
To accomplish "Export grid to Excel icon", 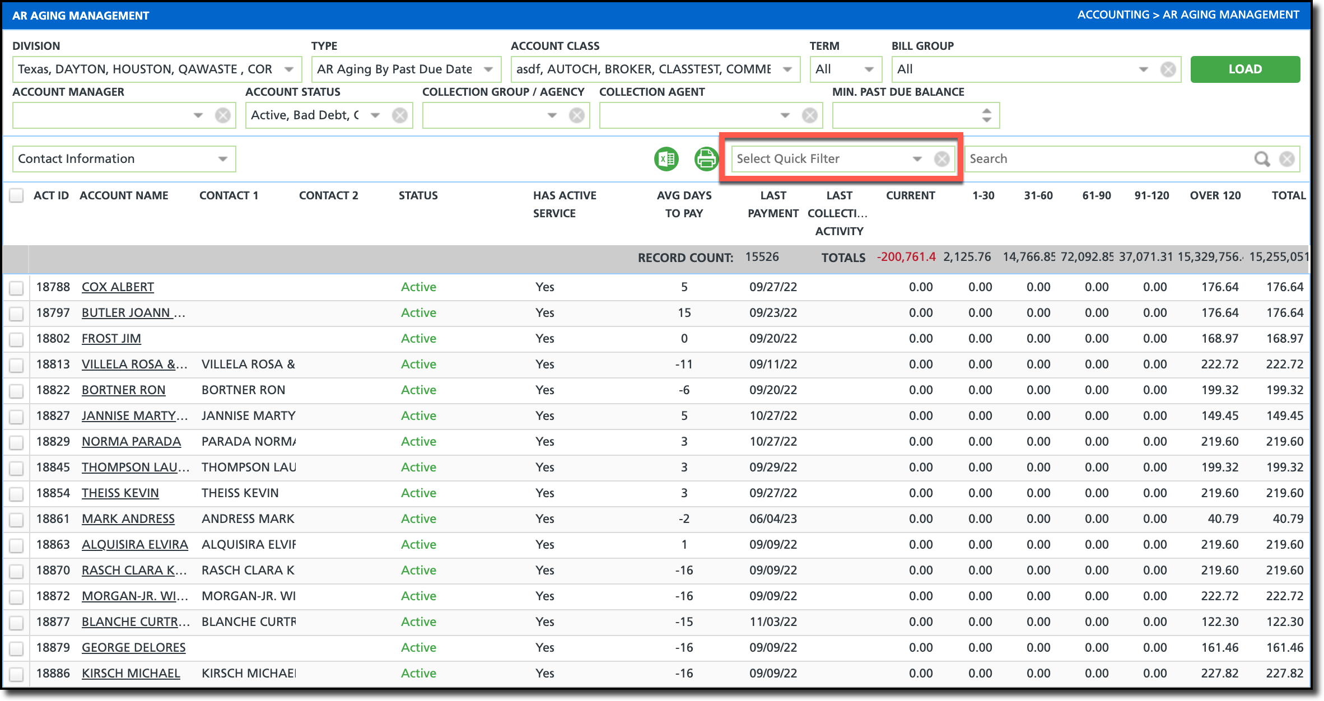I will [x=666, y=159].
